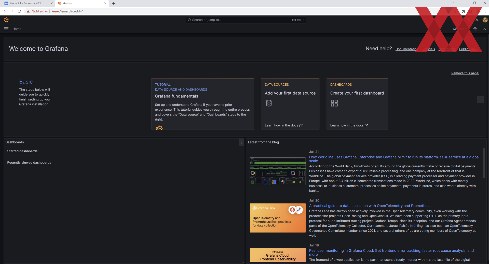This screenshot has width=489, height=264.
Task: Click 'Latest from the blog' panel title
Action: click(x=263, y=142)
